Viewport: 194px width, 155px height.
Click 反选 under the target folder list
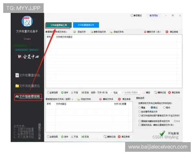pos(85,137)
